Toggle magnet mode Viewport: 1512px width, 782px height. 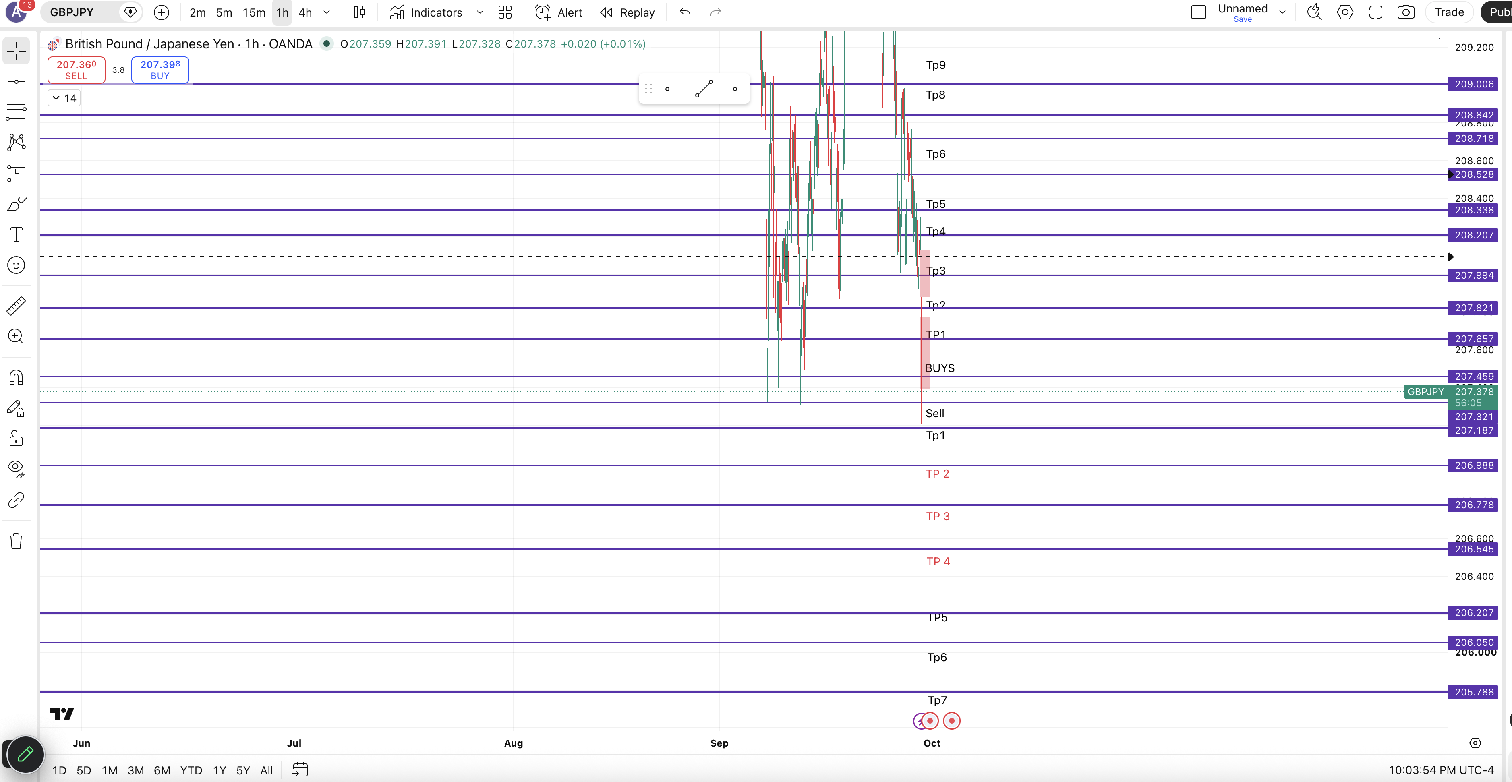click(17, 378)
